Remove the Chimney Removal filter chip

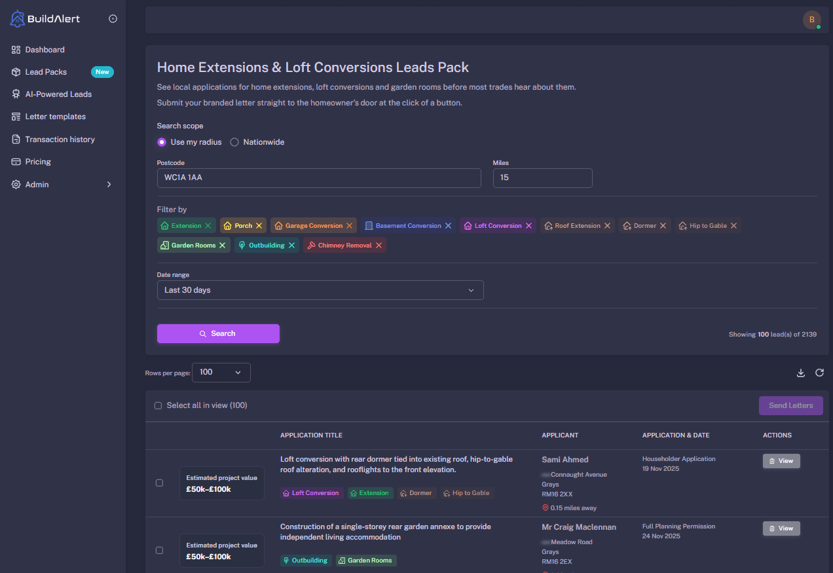tap(378, 245)
